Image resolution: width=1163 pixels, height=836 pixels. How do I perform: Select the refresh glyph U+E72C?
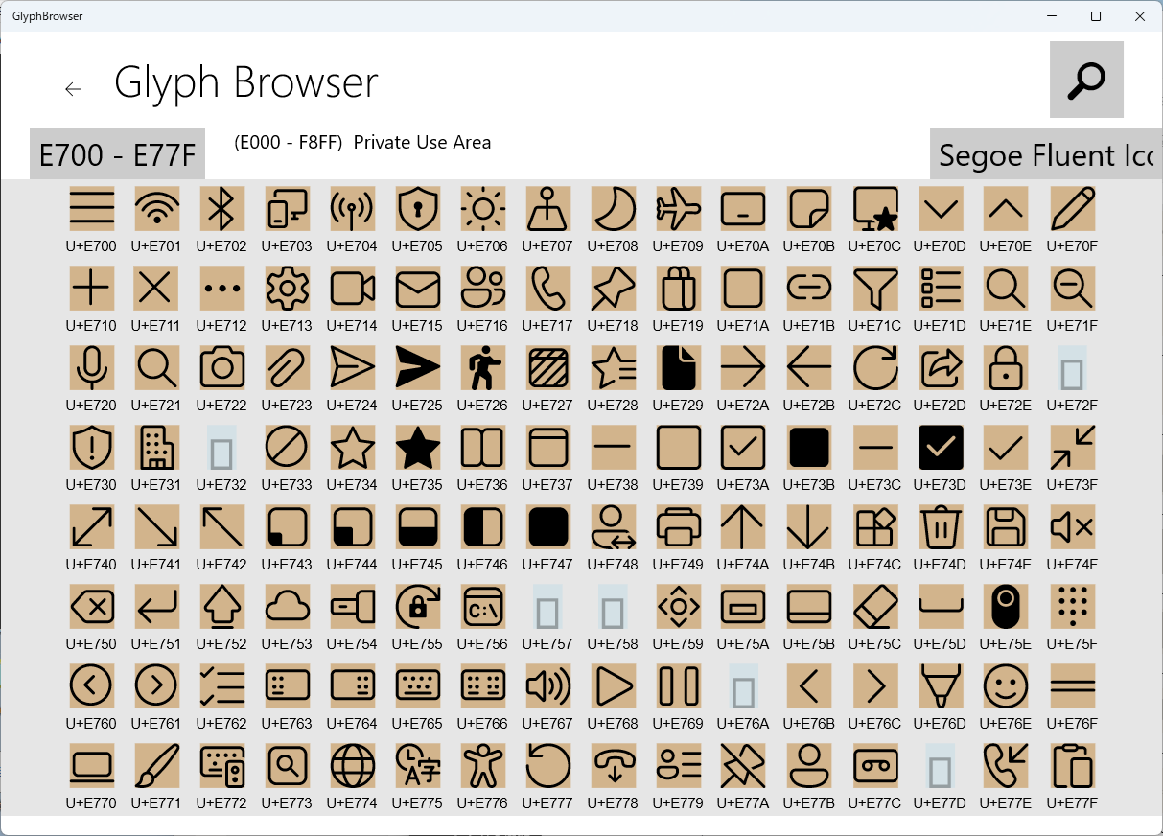click(x=874, y=368)
